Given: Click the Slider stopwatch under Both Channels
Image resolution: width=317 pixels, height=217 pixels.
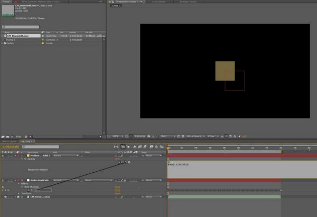Looking at the screenshot, I should 29,190.
